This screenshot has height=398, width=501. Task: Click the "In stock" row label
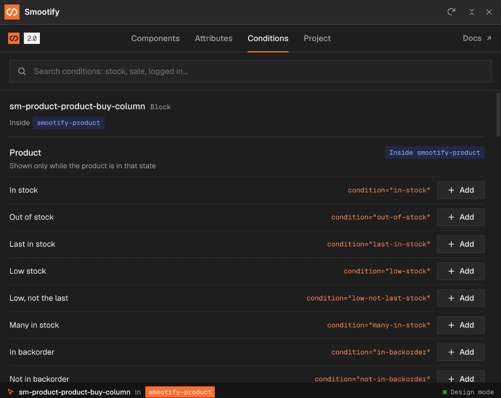click(x=24, y=190)
